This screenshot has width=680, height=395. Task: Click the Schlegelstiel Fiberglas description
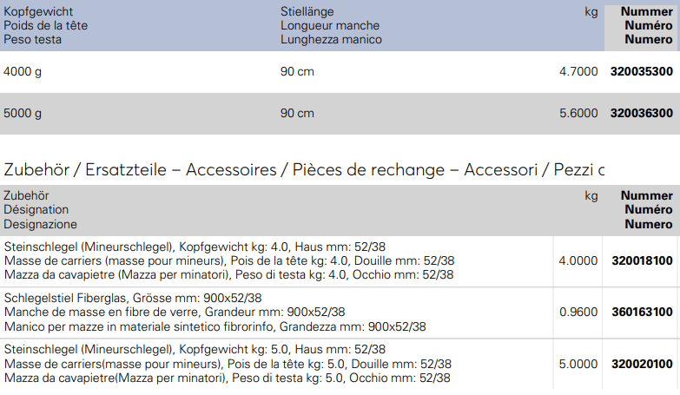215,313
